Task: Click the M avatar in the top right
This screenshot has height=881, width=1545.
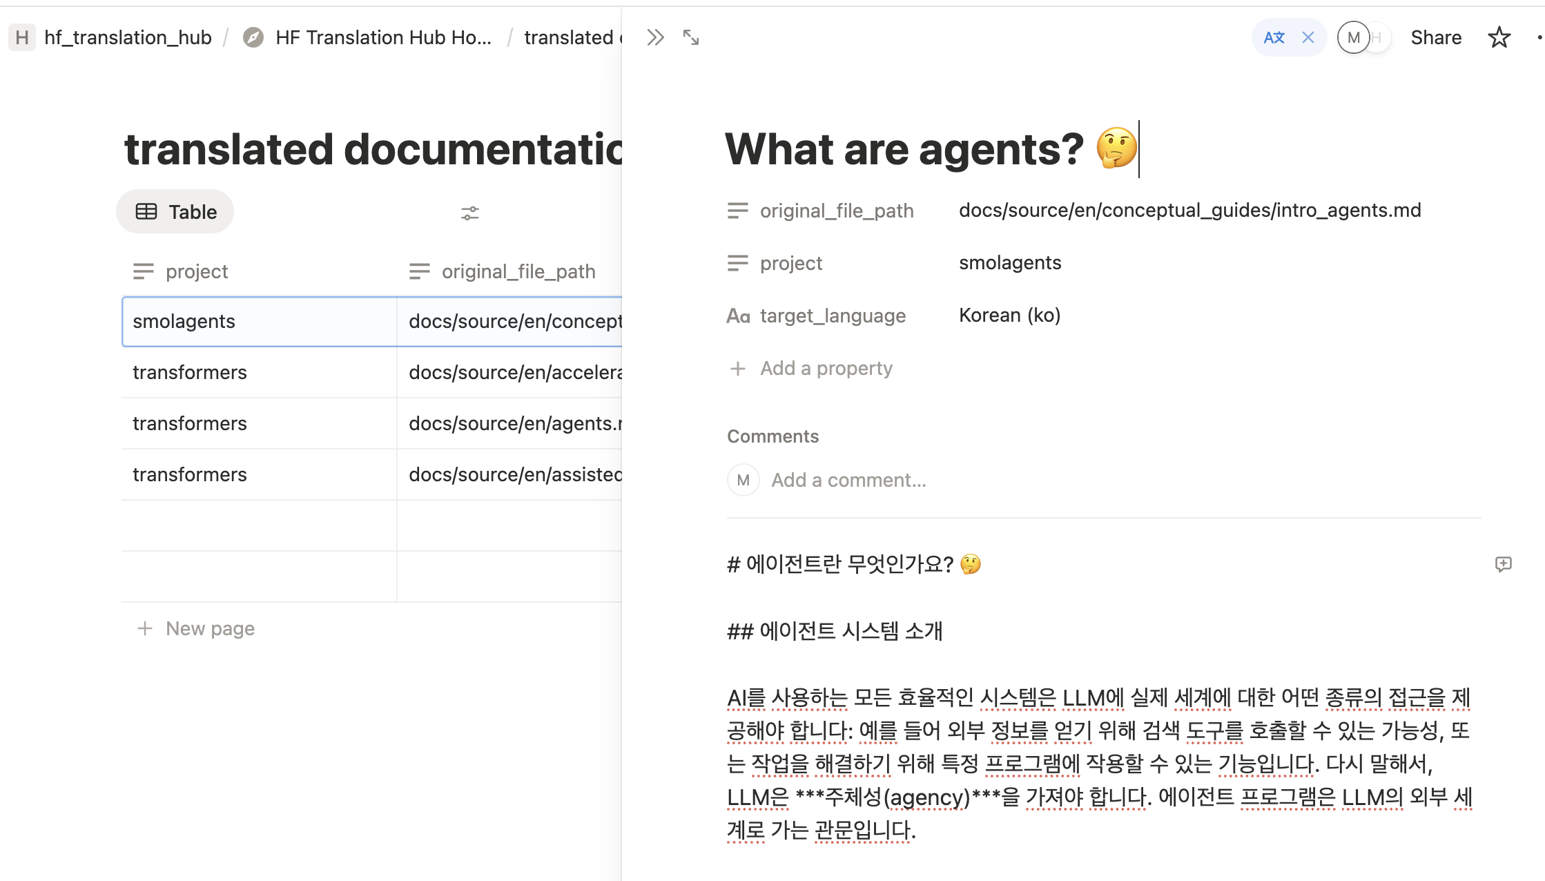Action: [x=1353, y=37]
